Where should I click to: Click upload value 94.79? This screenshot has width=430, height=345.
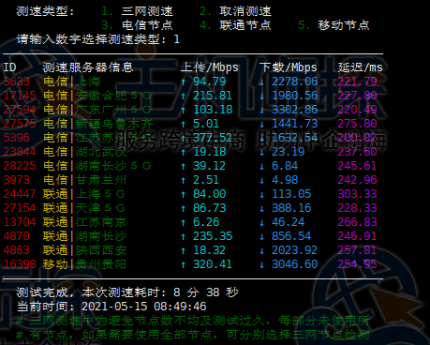[x=209, y=82]
